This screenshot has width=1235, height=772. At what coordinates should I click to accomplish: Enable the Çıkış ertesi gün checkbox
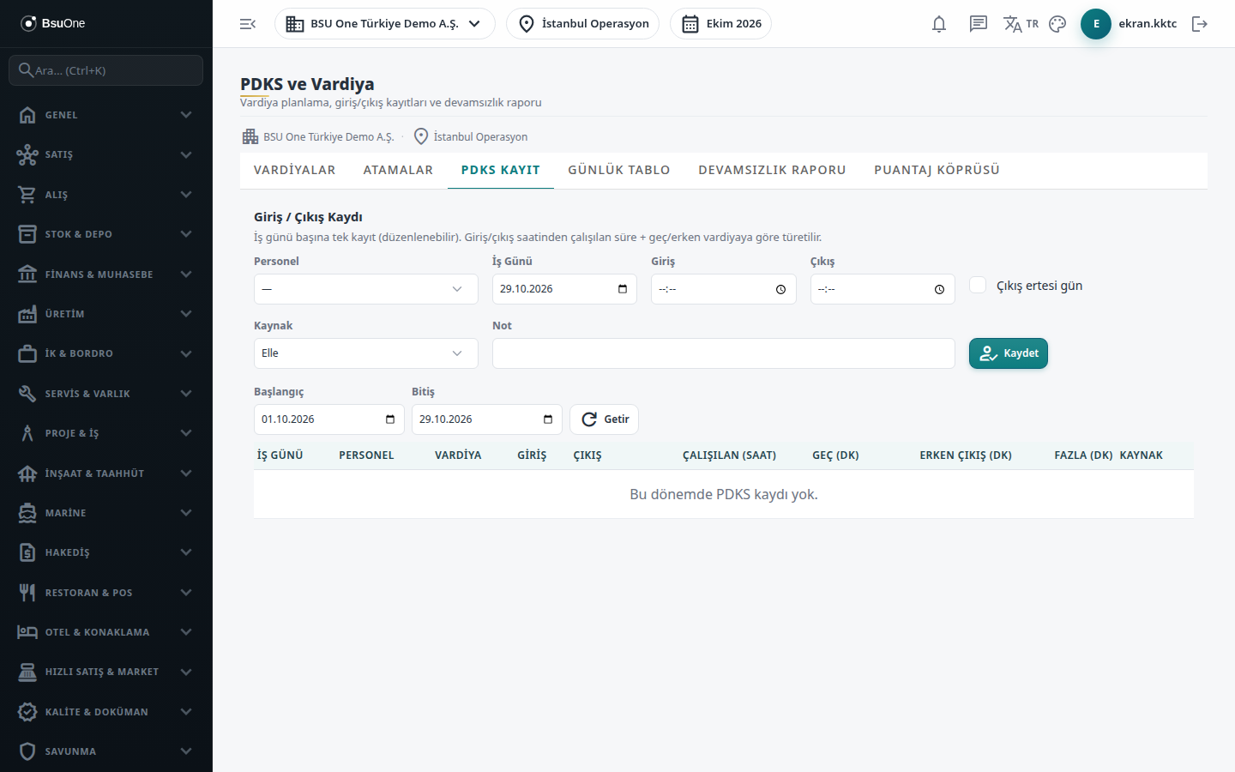[978, 285]
